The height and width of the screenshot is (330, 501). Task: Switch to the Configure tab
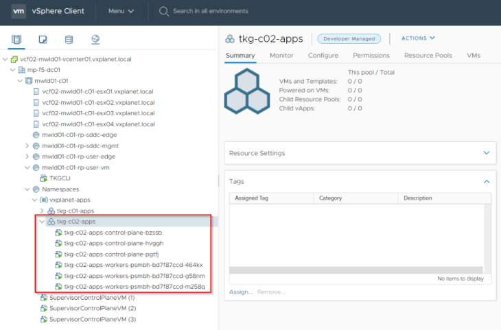(323, 56)
